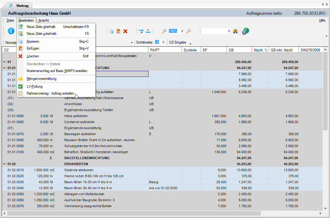Open the Schrittweite dropdown arrow
Screen dimensions: 330x218
click(163, 42)
